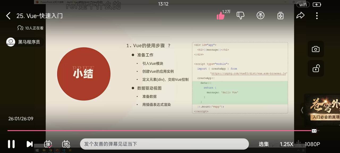Skip to the next video

[29, 144]
